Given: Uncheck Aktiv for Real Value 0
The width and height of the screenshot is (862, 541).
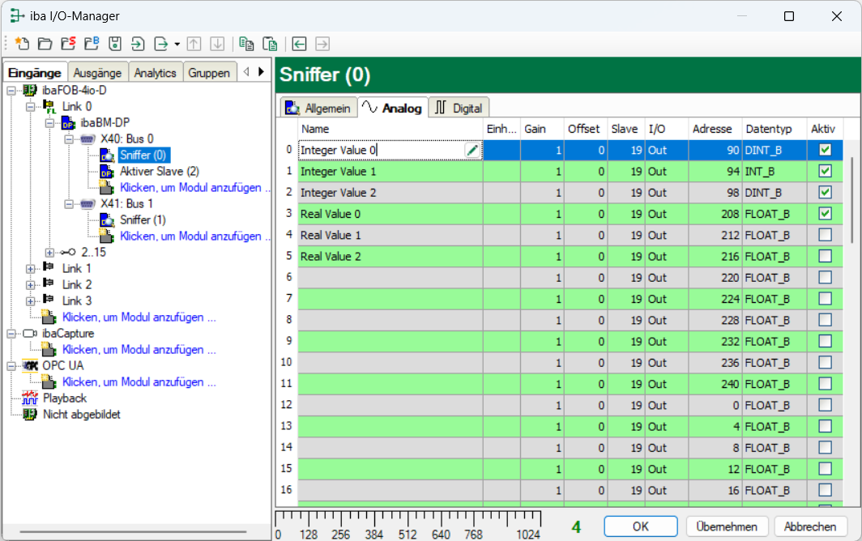Looking at the screenshot, I should 825,213.
